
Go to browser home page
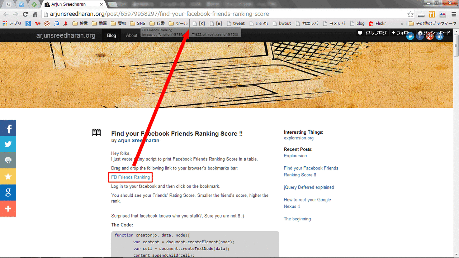(x=35, y=14)
